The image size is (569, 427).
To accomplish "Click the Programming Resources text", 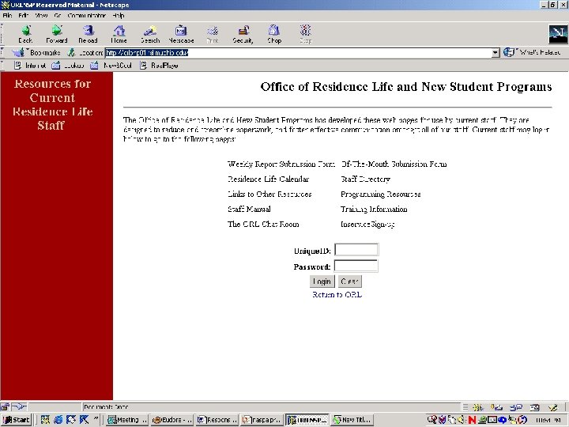I will [x=381, y=195].
